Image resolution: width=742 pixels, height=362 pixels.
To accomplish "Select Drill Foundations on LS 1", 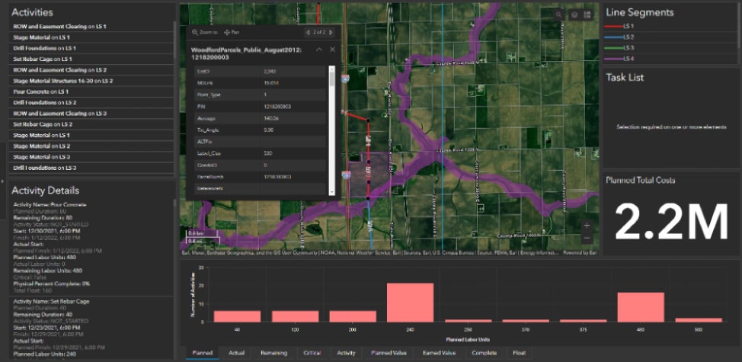I will [91, 48].
